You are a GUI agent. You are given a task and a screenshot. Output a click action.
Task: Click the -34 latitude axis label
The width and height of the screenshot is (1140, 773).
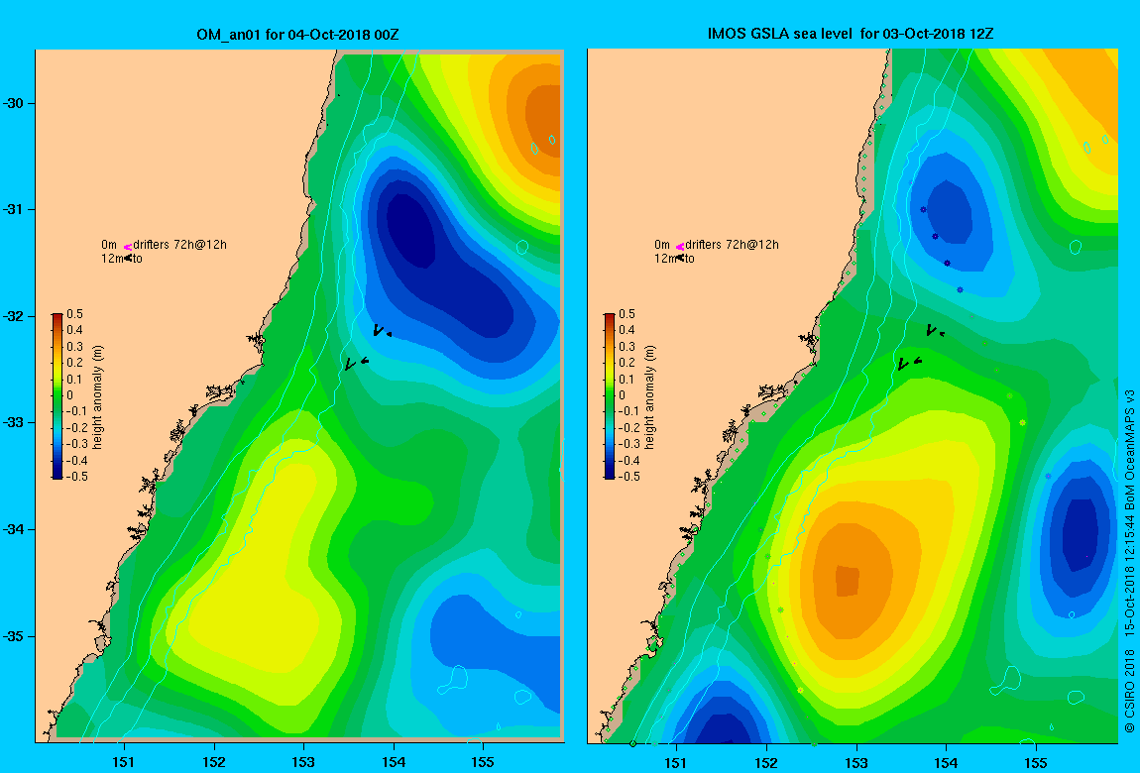pos(13,529)
